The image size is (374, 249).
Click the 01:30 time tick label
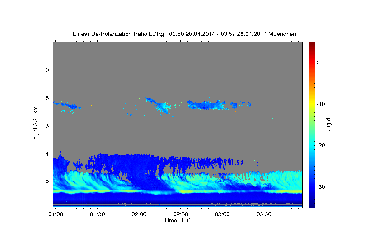[97, 214]
